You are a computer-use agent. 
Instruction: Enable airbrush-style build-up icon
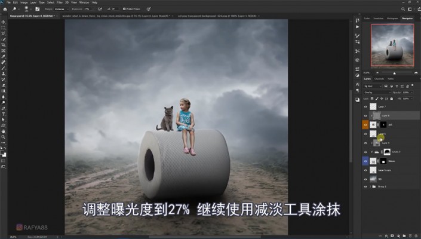pos(100,9)
